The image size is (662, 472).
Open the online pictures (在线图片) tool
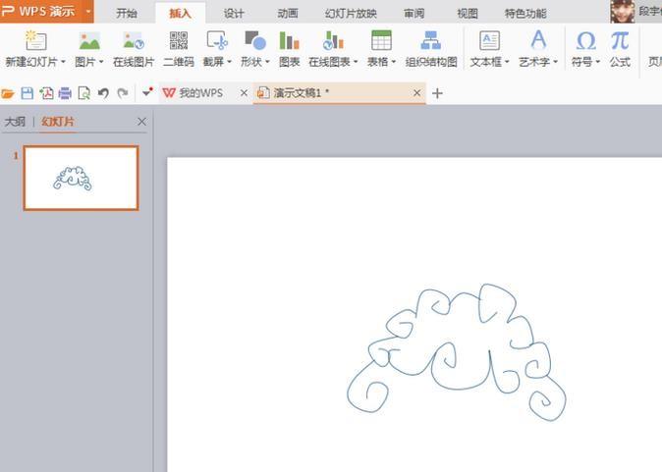tap(134, 41)
